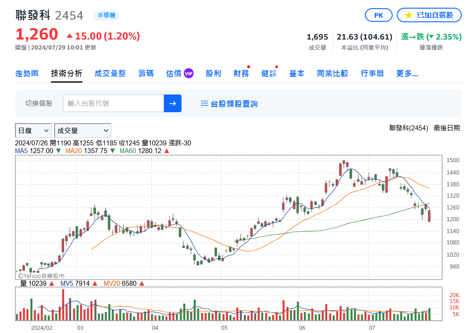Click the MA5 down arrow indicator
Screen dimensions: 470x333
(58, 151)
